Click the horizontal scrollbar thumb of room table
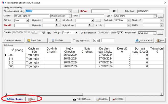 click(x=45, y=94)
